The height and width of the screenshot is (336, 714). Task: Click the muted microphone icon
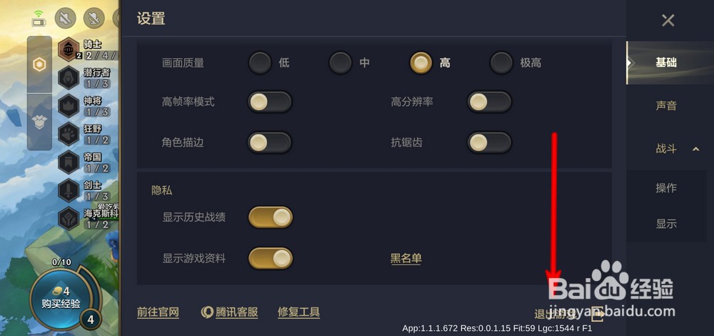pos(94,19)
